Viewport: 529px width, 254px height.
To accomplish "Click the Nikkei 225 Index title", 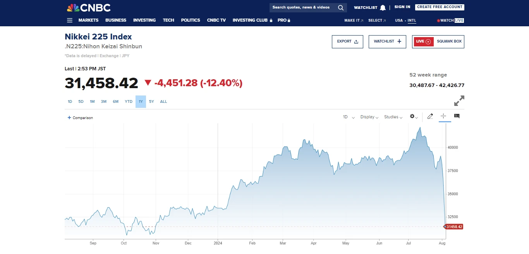I will 98,37.
